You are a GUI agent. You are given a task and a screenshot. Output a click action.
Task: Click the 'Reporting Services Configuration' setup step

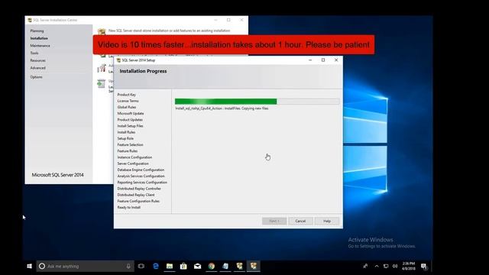(x=142, y=182)
